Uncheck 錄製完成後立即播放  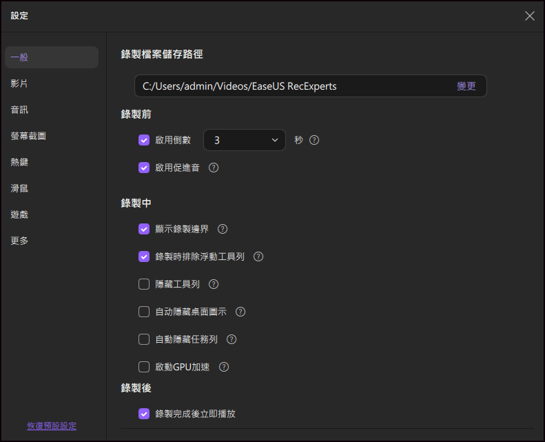click(x=144, y=414)
